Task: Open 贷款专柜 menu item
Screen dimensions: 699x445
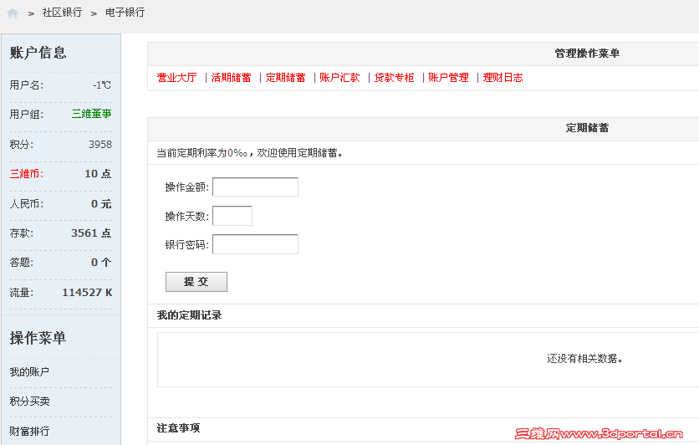Action: click(x=394, y=78)
